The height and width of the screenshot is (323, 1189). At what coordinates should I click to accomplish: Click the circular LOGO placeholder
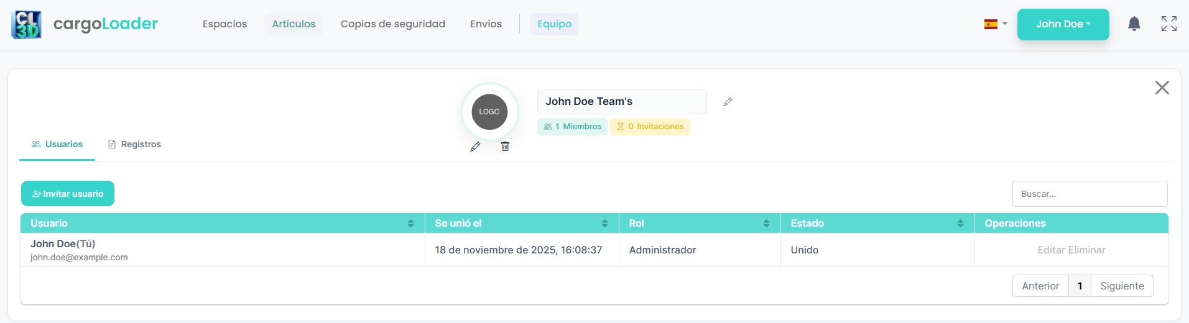[x=489, y=112]
